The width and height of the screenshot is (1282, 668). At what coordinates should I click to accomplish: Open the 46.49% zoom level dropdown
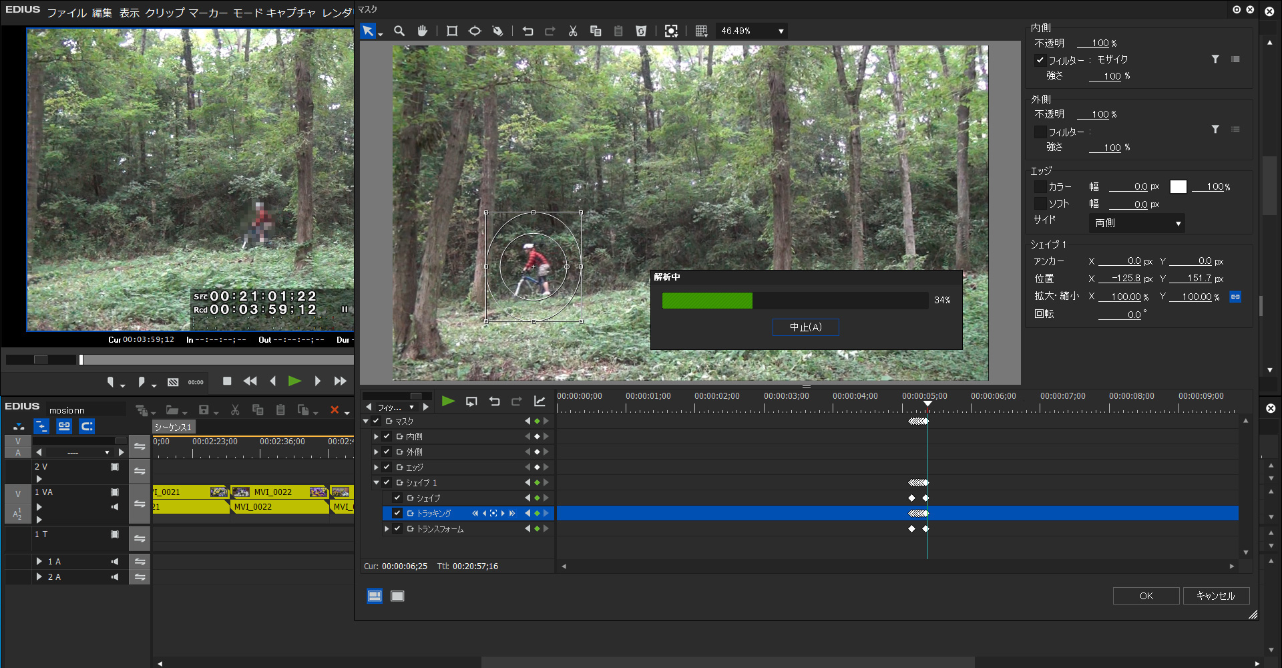coord(781,31)
